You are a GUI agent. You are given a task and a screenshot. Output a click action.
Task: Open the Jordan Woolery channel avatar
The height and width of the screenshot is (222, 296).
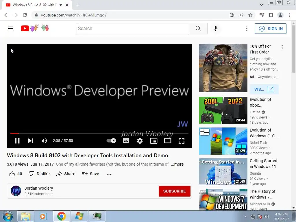pos(16,191)
